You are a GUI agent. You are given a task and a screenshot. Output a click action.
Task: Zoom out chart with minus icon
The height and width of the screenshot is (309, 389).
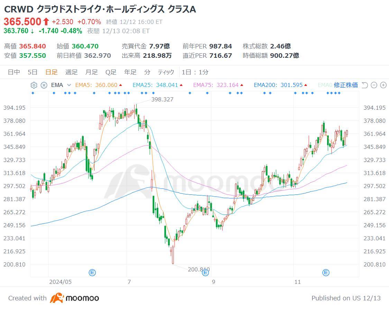[x=374, y=85]
